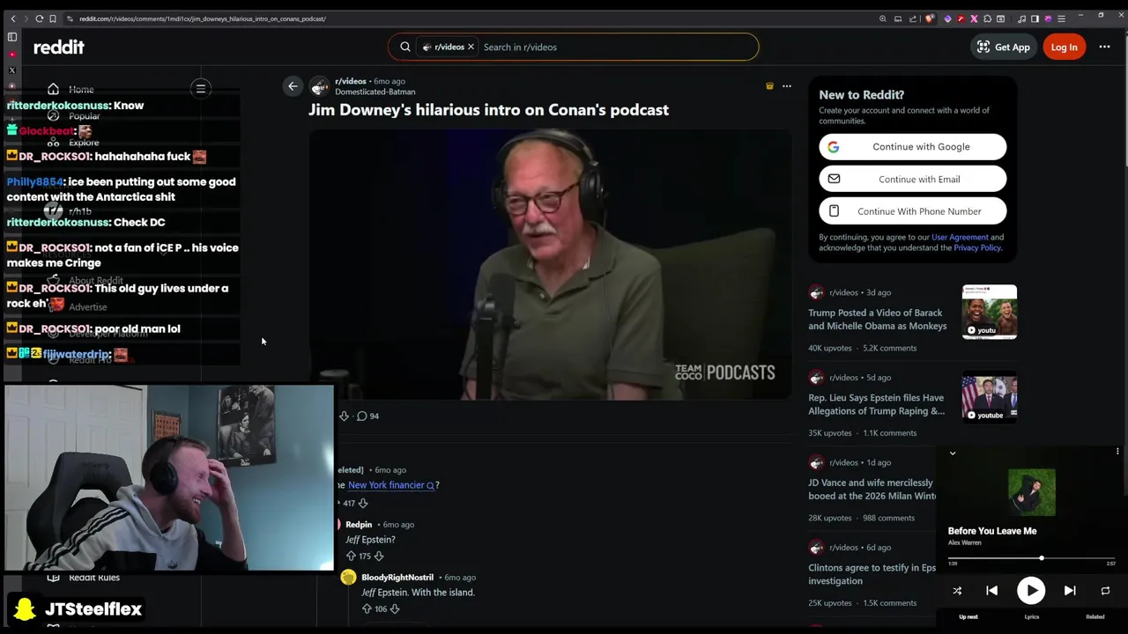Image resolution: width=1128 pixels, height=634 pixels.
Task: Open the browser hamburger main menu
Action: pyautogui.click(x=1061, y=18)
